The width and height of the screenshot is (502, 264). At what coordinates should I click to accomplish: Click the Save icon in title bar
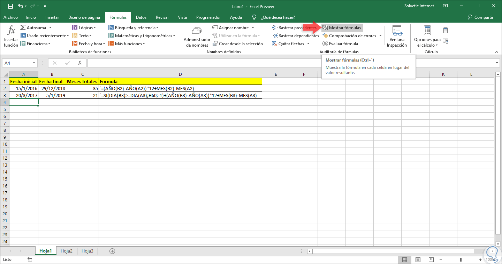coord(10,6)
